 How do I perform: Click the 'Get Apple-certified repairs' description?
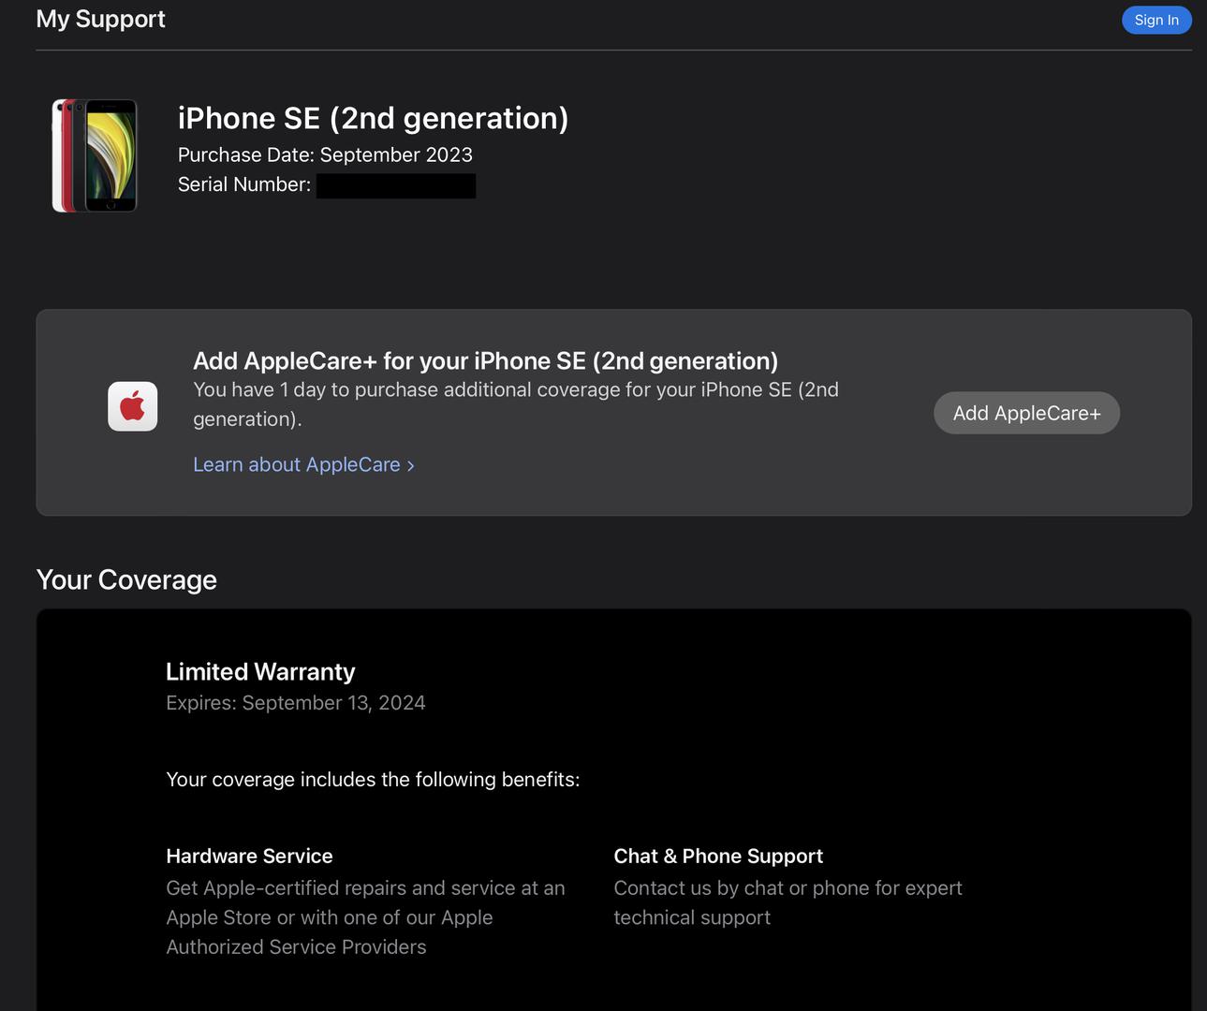[x=365, y=917]
